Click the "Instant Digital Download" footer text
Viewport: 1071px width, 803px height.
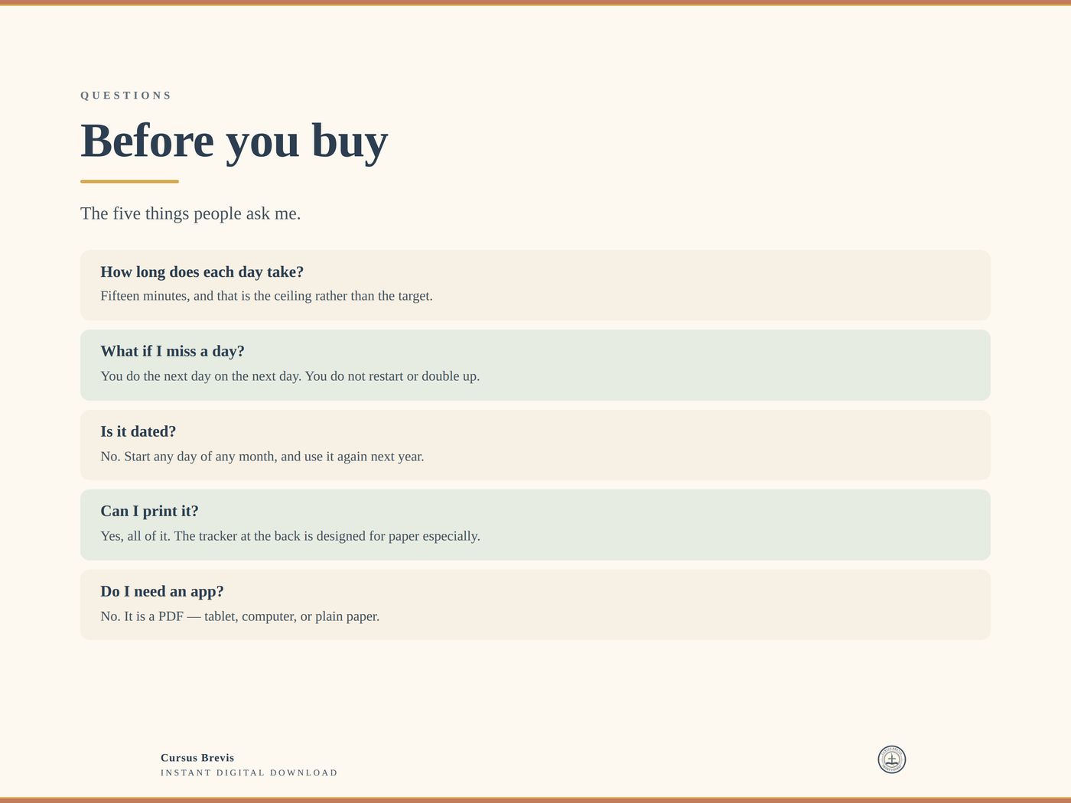[249, 773]
